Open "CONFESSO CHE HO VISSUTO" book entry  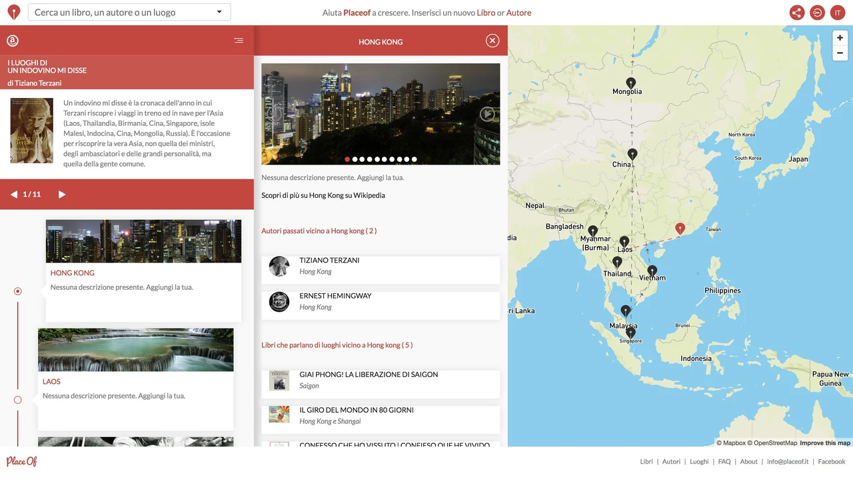pos(381,444)
